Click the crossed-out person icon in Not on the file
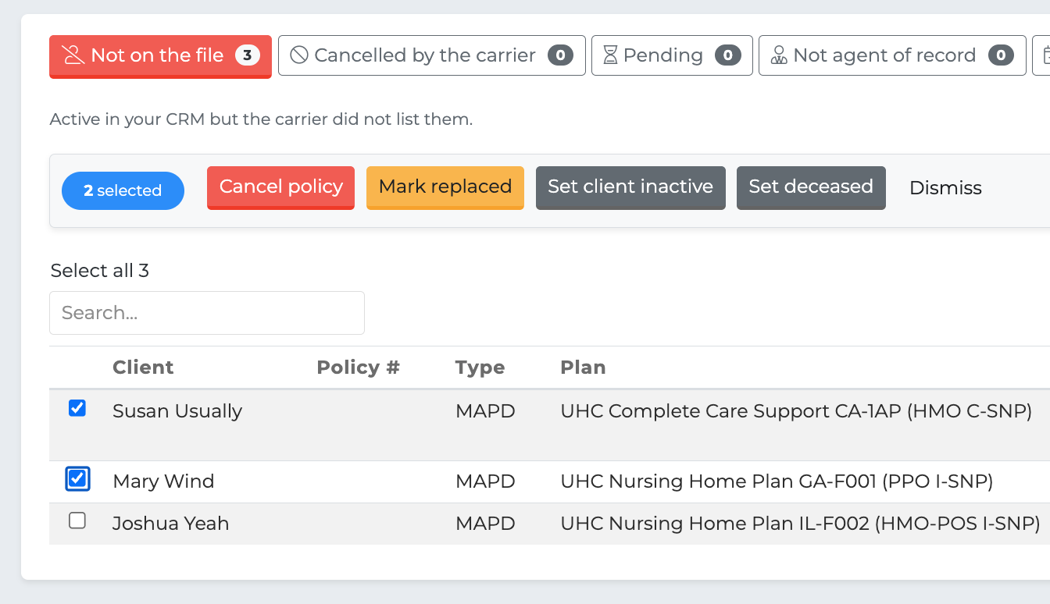The height and width of the screenshot is (604, 1050). [73, 55]
